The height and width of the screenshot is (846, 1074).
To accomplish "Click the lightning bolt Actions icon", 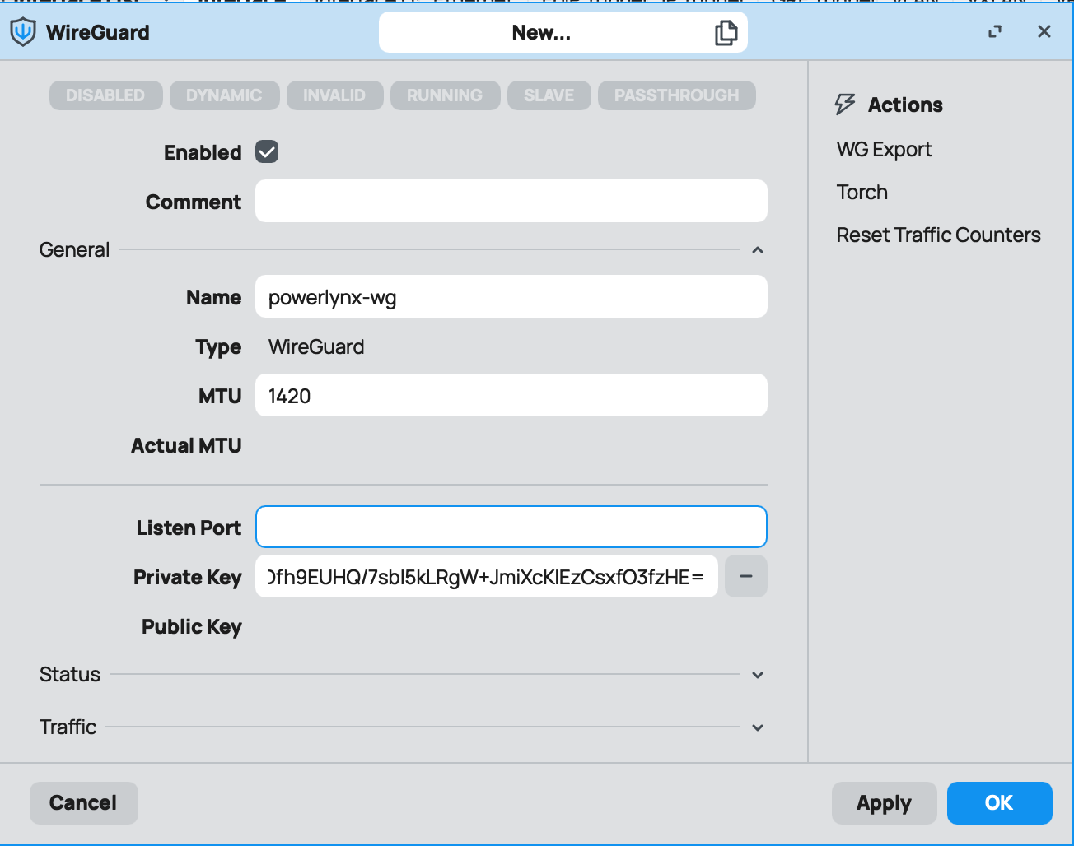I will point(845,105).
